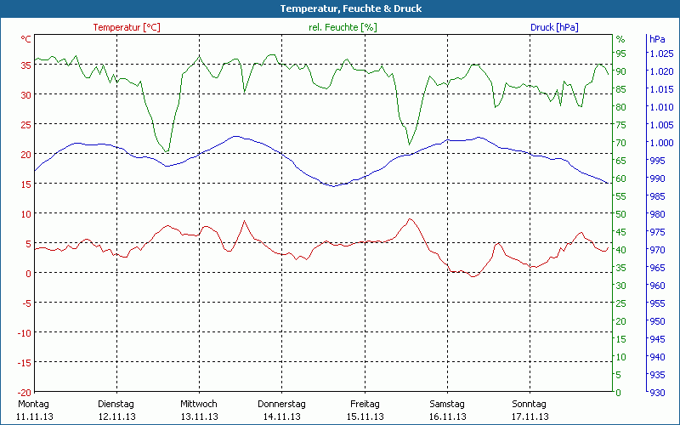
Task: Click the red '°C' axis unit
Action: pyautogui.click(x=26, y=39)
